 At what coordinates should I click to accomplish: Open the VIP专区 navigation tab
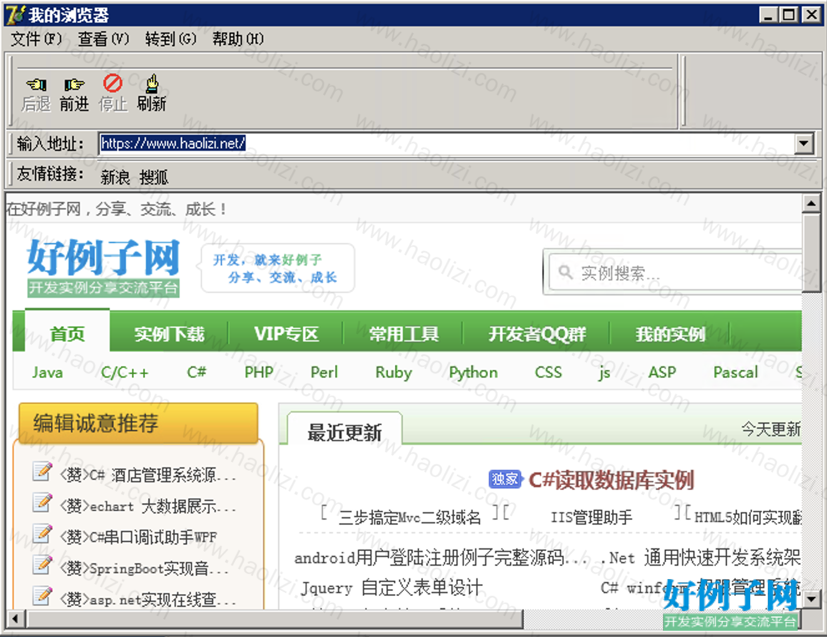286,334
